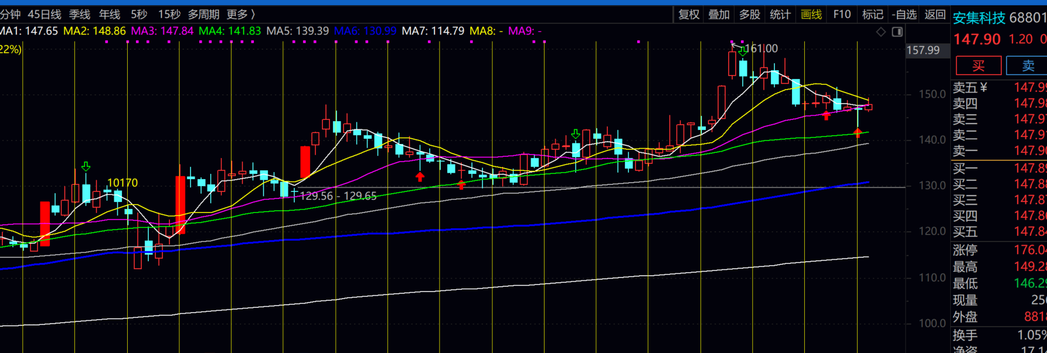This screenshot has width=1047, height=353.
Task: Toggle 叠加 overlay on the chart
Action: coord(719,14)
